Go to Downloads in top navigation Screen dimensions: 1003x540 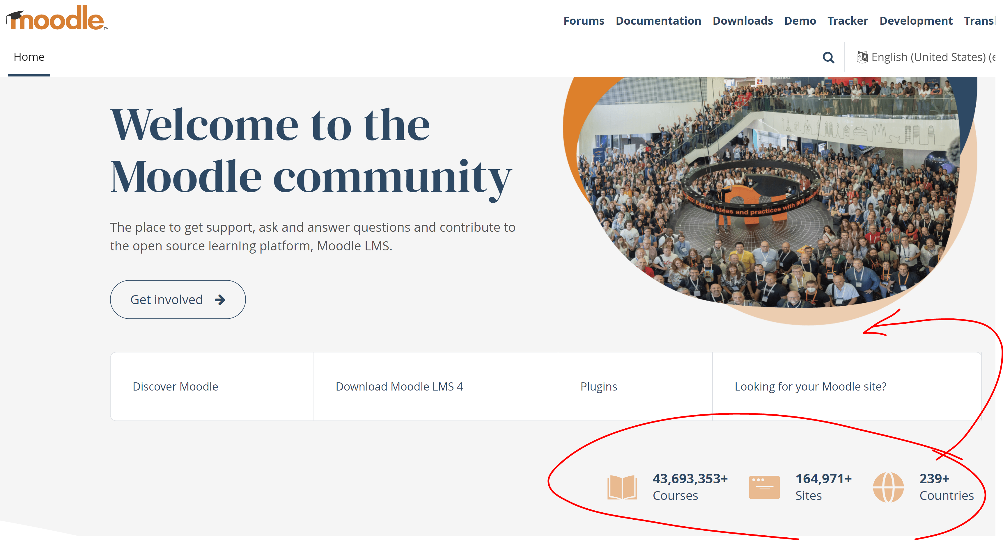(742, 21)
